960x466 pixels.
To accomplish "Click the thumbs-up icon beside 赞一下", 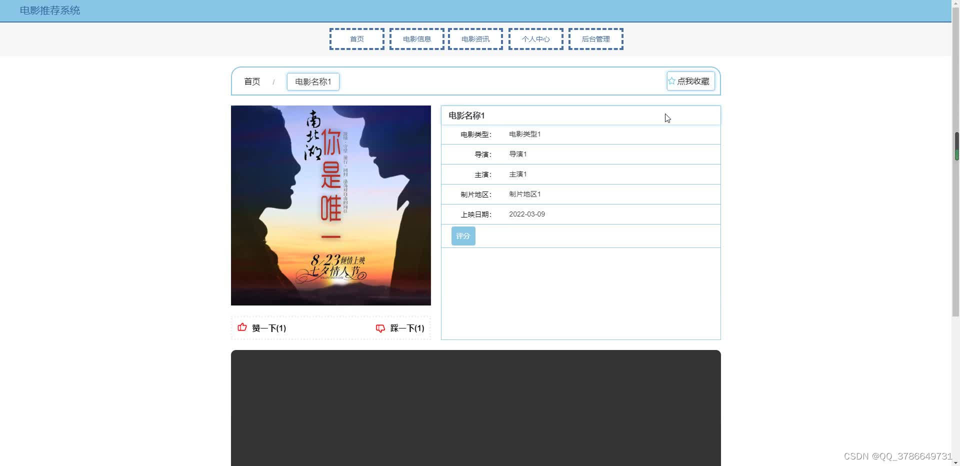I will (x=242, y=327).
